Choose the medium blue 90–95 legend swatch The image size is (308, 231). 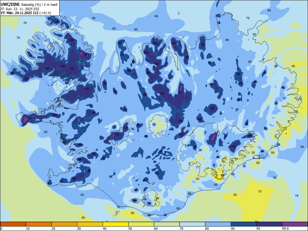244,224
